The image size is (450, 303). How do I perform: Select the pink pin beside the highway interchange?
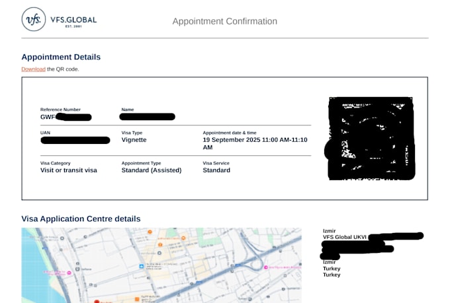tap(266, 267)
